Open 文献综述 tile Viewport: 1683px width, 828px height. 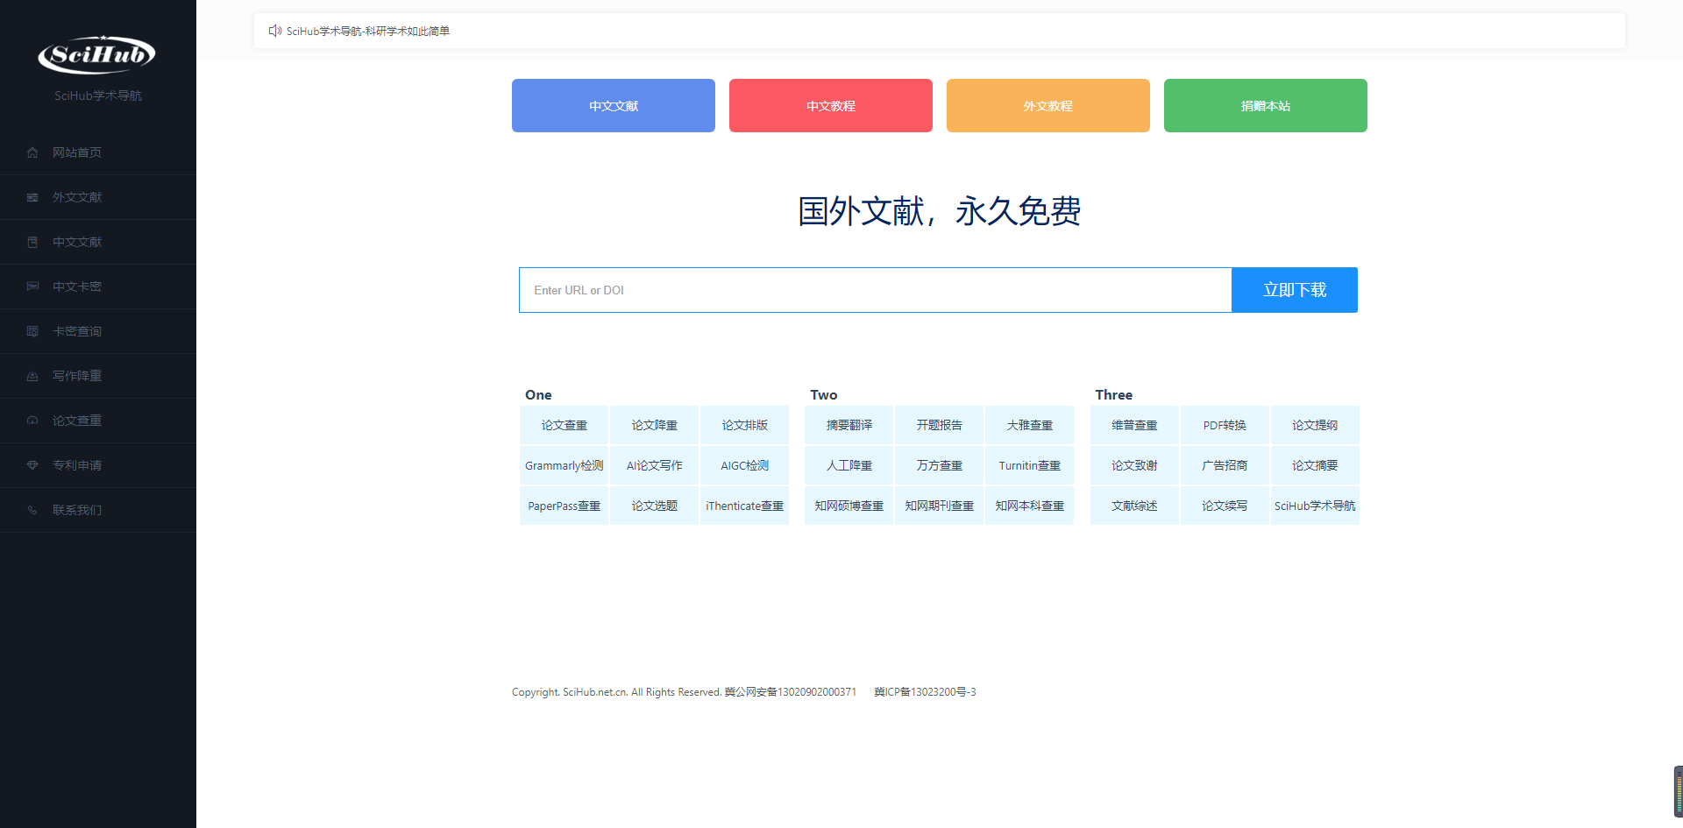(x=1135, y=506)
